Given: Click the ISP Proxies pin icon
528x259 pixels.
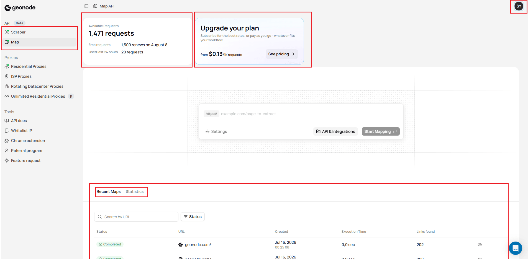Looking at the screenshot, I should point(7,76).
